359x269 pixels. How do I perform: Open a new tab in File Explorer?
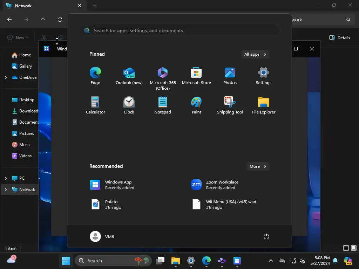click(95, 6)
